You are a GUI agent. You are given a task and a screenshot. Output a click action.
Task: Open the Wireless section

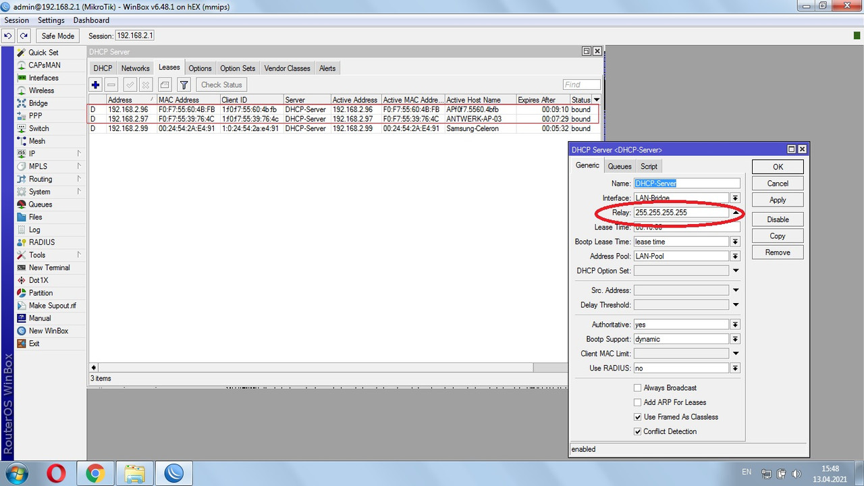point(41,90)
